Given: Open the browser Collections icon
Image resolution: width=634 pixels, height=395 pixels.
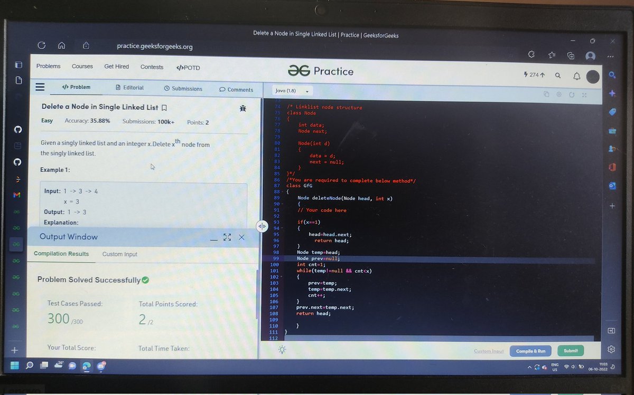Looking at the screenshot, I should tap(571, 55).
